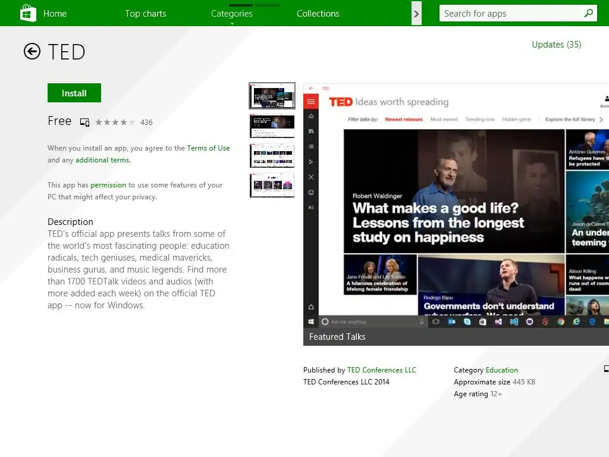Select the fourth screenshot thumbnail
This screenshot has height=457, width=609.
pyautogui.click(x=272, y=185)
